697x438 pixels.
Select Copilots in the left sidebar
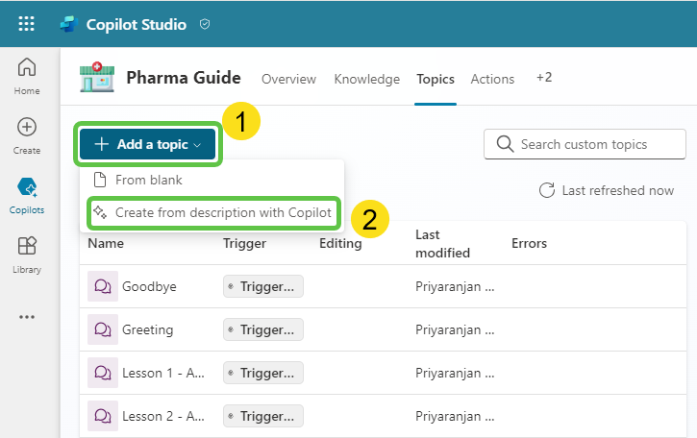[27, 195]
